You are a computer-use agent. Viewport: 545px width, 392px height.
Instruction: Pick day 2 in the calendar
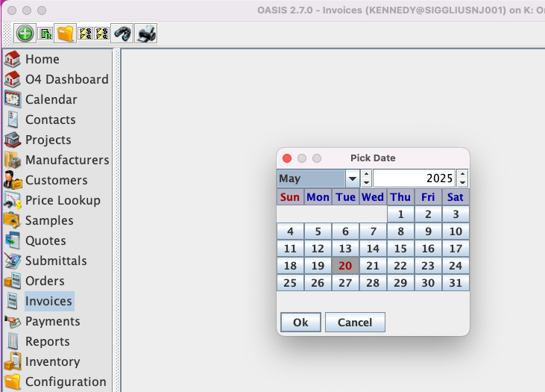point(428,214)
